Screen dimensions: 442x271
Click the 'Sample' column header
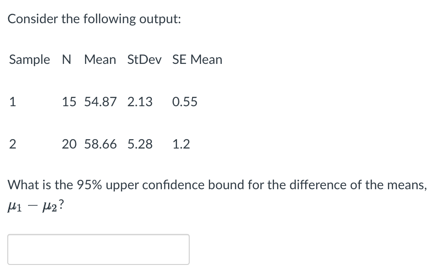[x=29, y=59]
